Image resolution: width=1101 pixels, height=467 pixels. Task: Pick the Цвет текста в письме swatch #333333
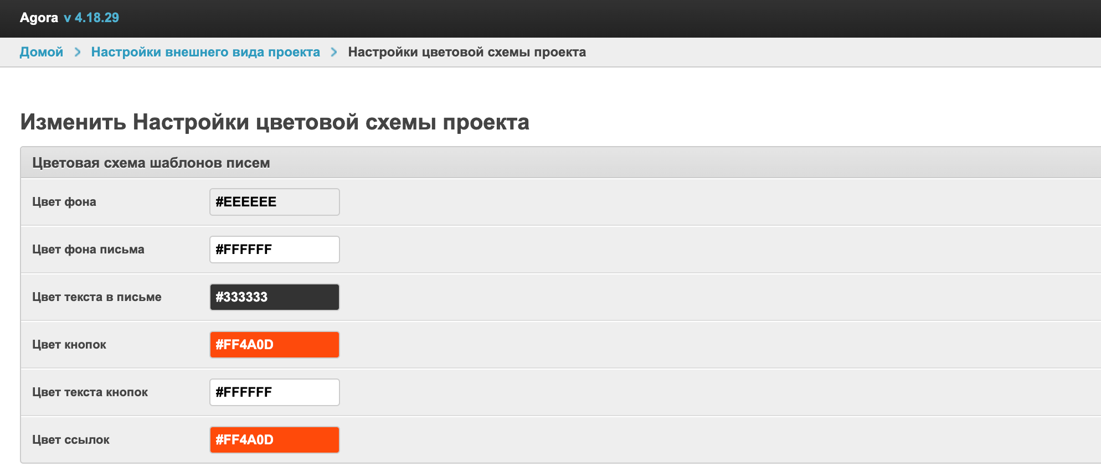[274, 297]
